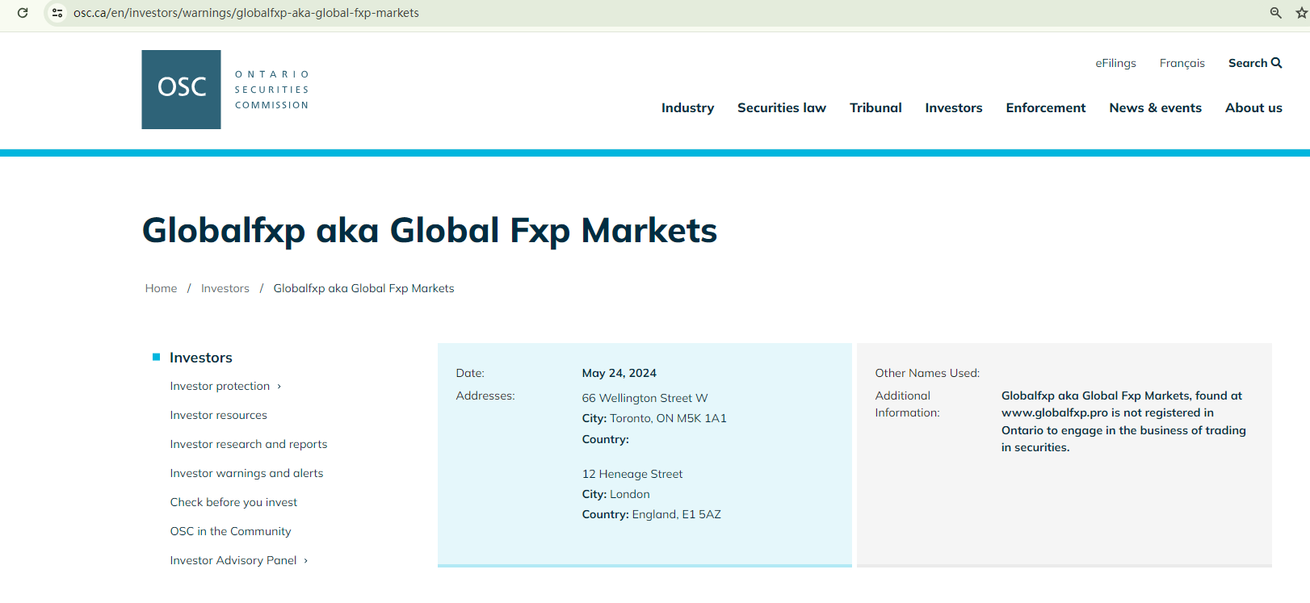
Task: Go to News & events
Action: [1155, 108]
